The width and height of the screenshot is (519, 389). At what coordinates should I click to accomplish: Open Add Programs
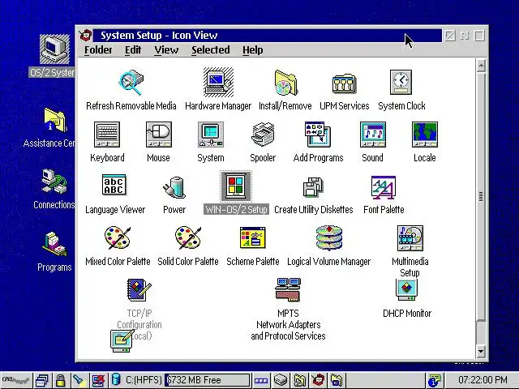click(x=318, y=135)
